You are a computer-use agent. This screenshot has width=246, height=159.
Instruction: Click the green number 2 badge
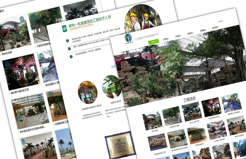point(65,29)
